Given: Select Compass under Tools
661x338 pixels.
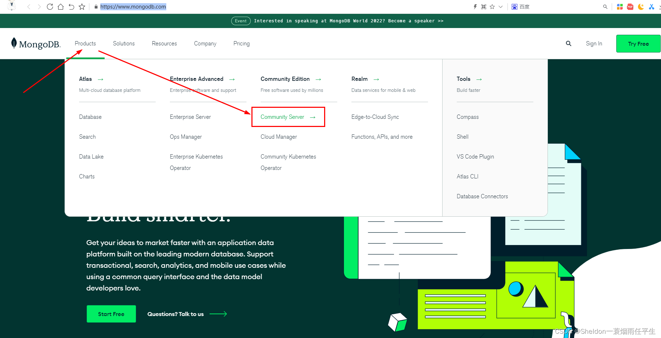Looking at the screenshot, I should (x=468, y=117).
